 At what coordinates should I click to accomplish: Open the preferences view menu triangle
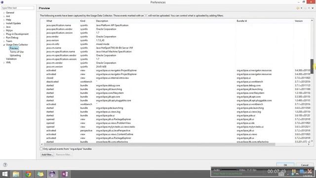pyautogui.click(x=313, y=8)
